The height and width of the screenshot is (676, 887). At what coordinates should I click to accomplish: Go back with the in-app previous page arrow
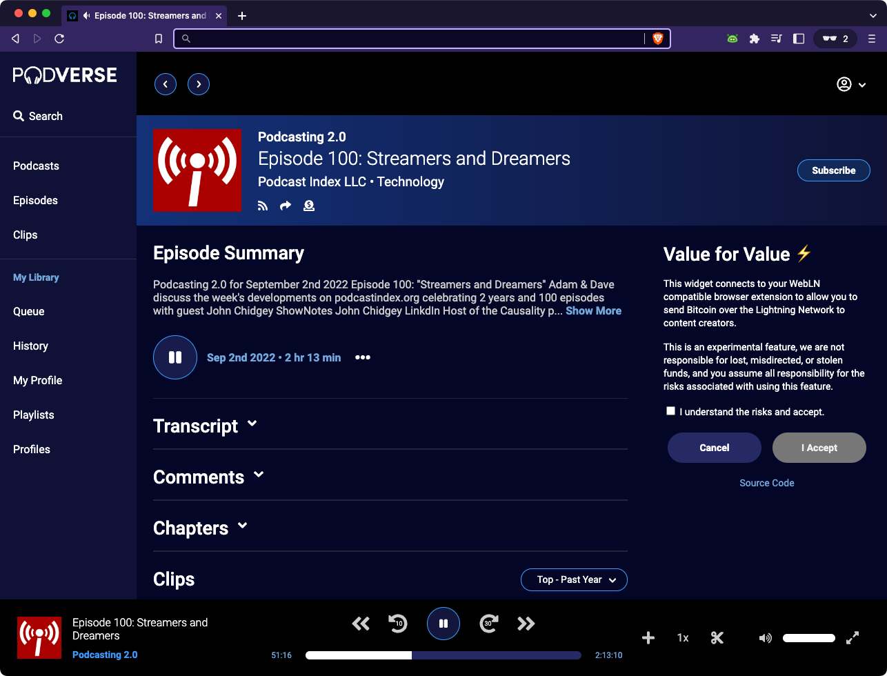pos(166,84)
